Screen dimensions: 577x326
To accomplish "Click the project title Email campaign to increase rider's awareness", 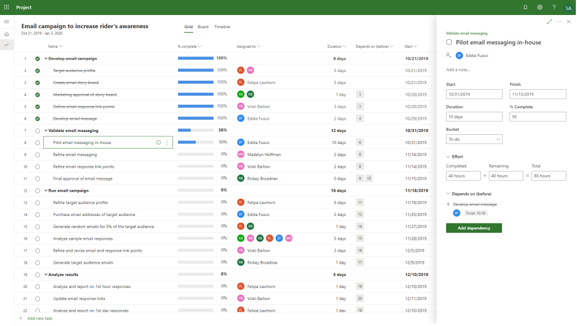I will pyautogui.click(x=85, y=26).
